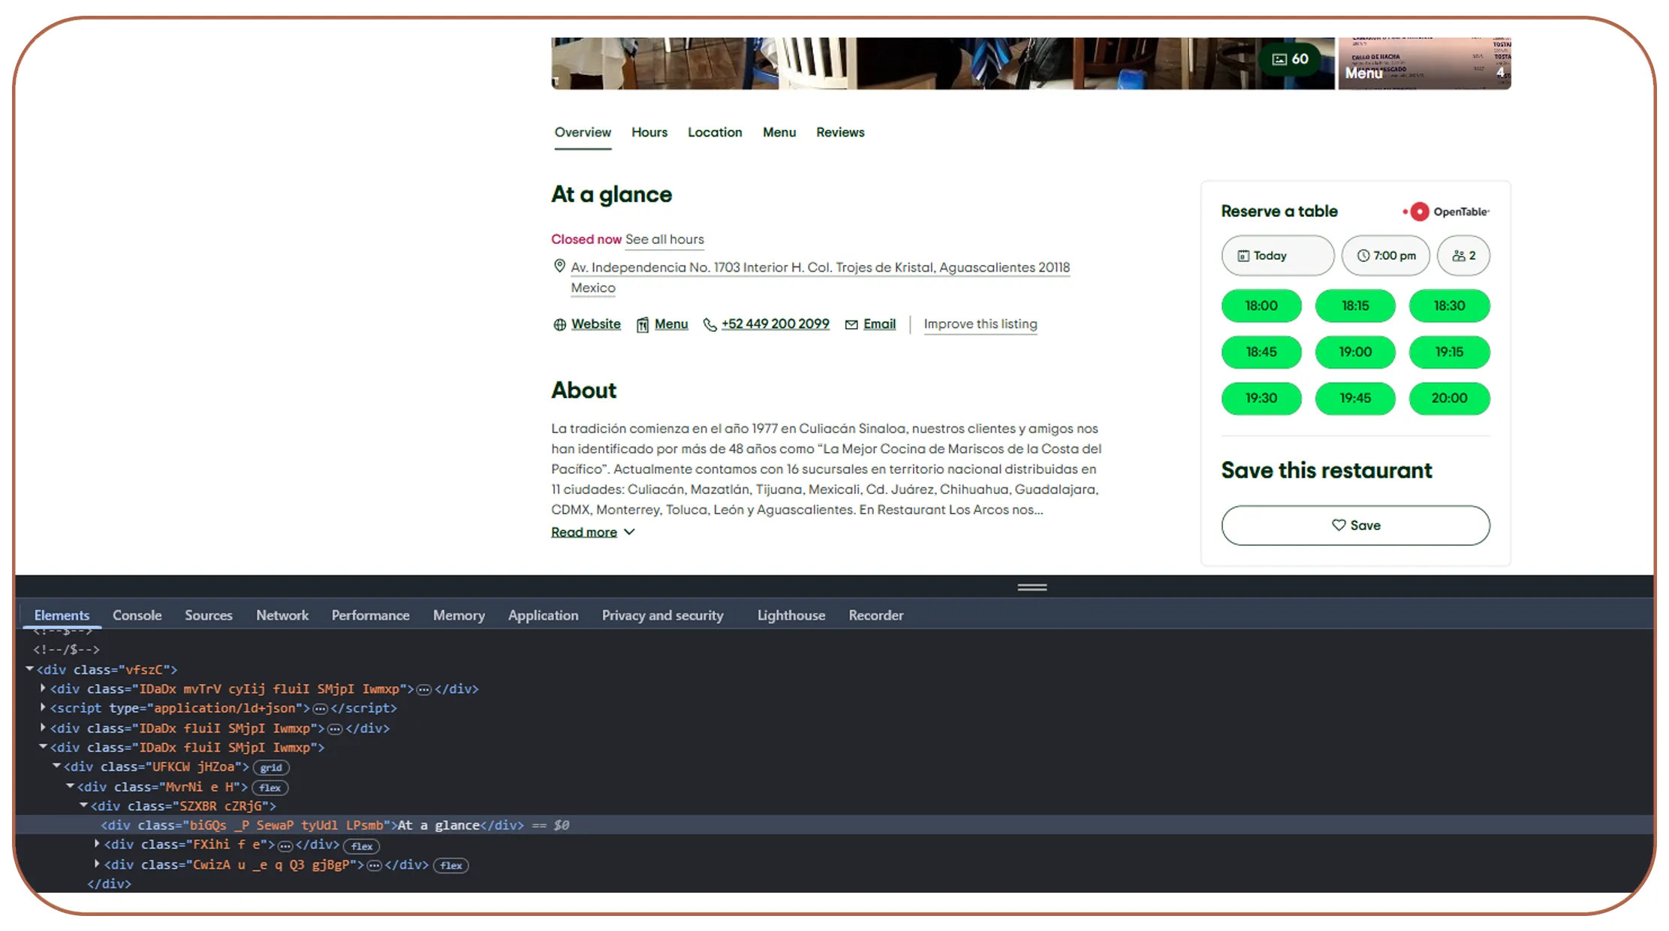Adjust the party size selector showing 2
This screenshot has width=1669, height=931.
pyautogui.click(x=1463, y=255)
